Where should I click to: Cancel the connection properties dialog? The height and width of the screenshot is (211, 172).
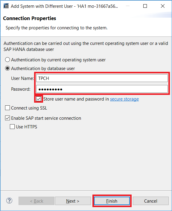click(151, 201)
